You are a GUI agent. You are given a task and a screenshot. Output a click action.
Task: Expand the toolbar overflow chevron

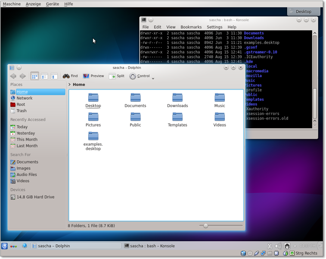point(153,78)
